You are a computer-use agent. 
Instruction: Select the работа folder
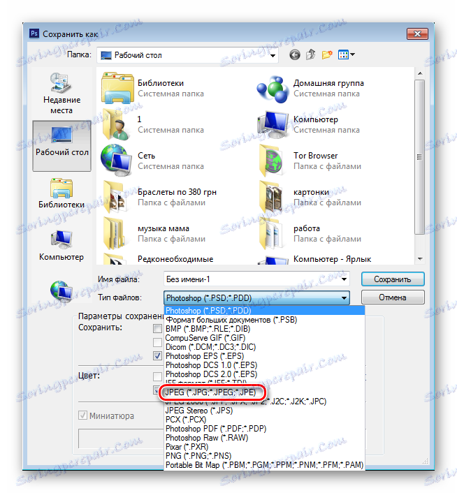pyautogui.click(x=310, y=234)
